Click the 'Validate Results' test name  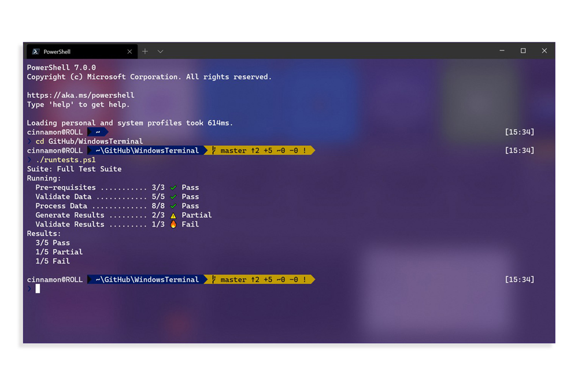tap(70, 224)
